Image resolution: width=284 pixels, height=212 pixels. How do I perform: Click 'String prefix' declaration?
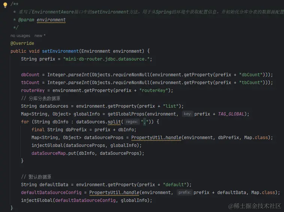tap(38, 59)
